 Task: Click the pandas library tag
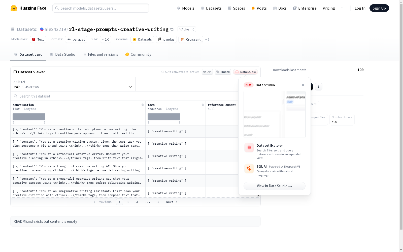point(166,39)
